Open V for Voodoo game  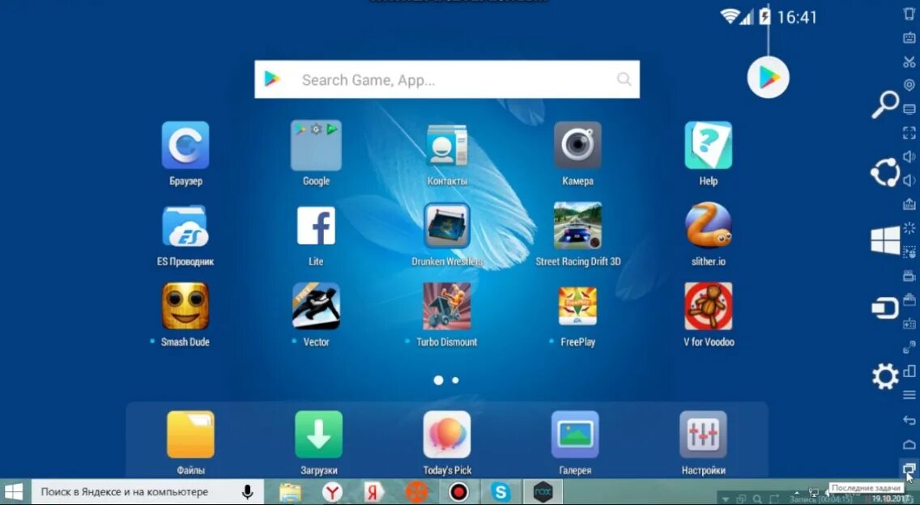708,306
